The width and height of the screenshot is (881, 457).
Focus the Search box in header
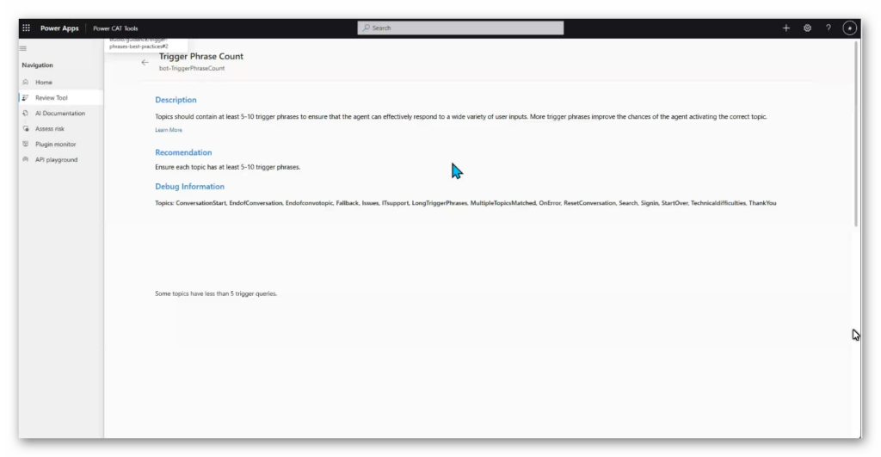[x=460, y=28]
